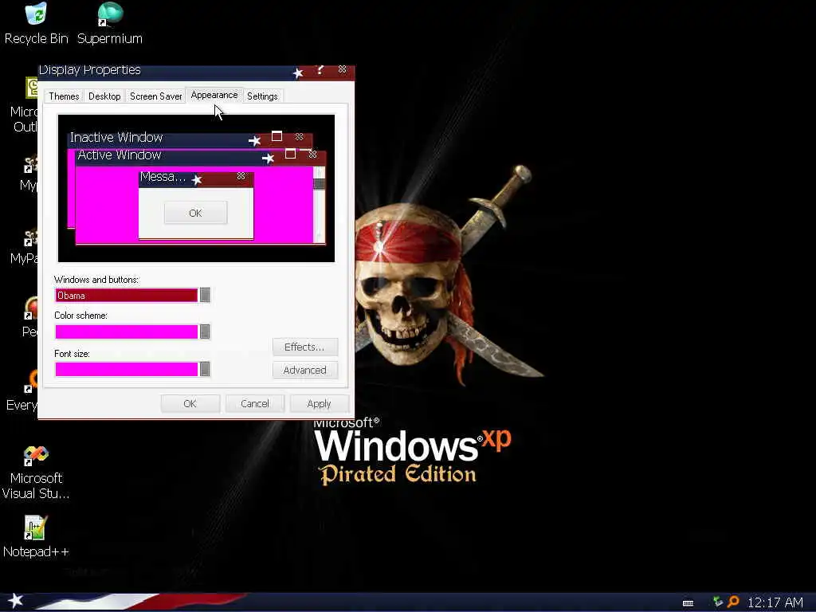Click the magenta Font size field
Image resolution: width=816 pixels, height=612 pixels.
[x=127, y=369]
